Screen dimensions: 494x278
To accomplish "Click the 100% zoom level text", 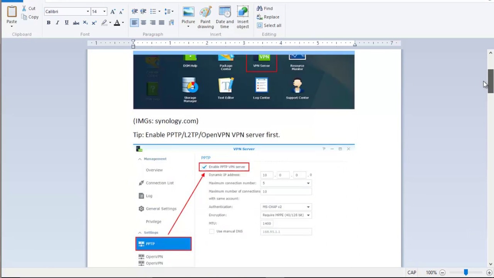I will point(431,273).
